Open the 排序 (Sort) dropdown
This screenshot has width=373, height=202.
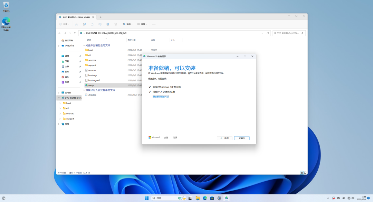point(128,24)
